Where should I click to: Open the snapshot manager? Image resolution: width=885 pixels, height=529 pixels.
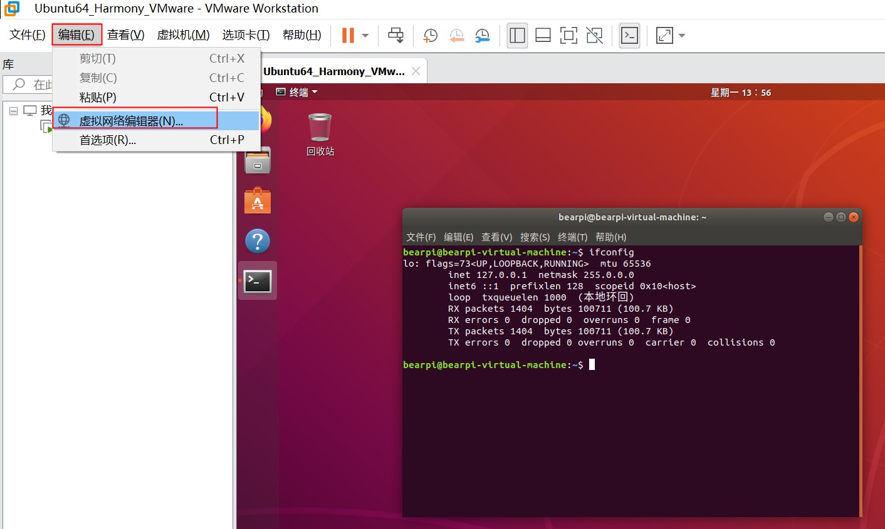tap(482, 36)
